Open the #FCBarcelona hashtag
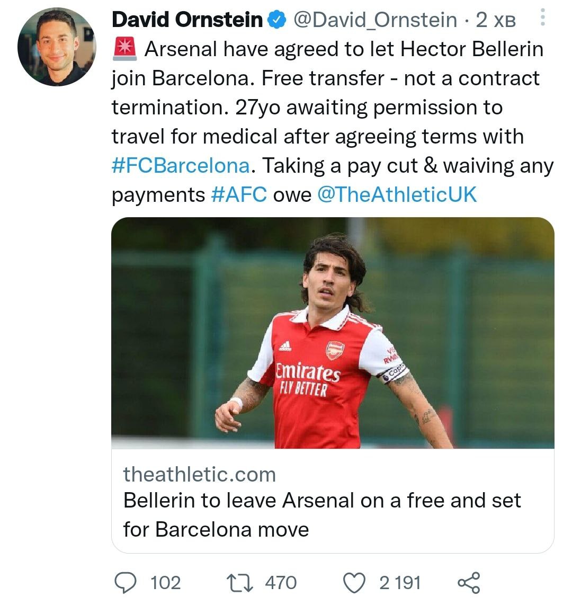Screen dimensions: 572x605 [x=181, y=166]
